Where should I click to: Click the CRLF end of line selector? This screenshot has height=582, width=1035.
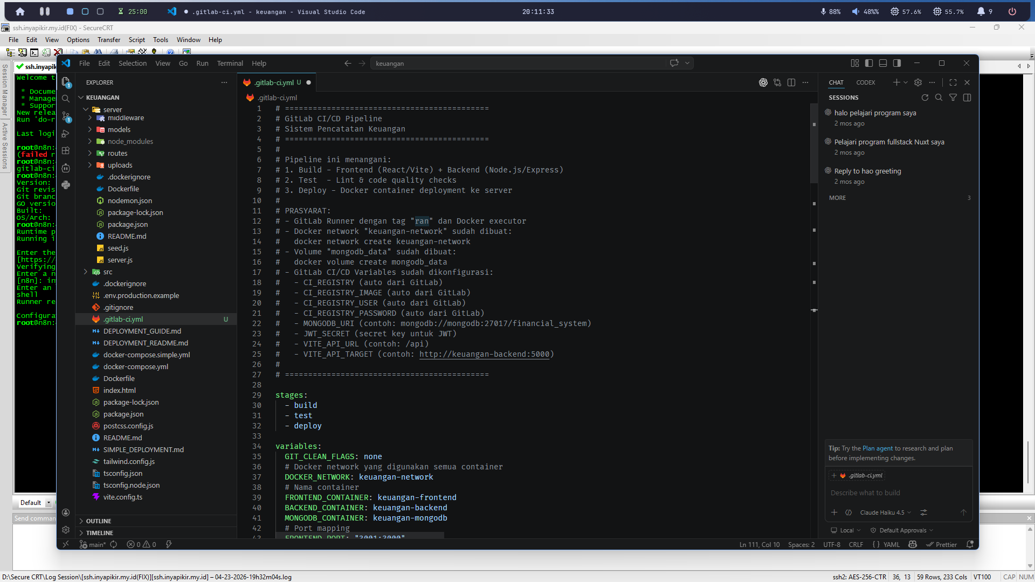(x=856, y=544)
